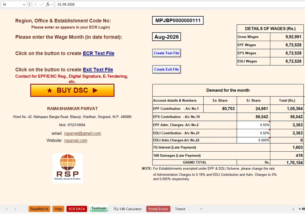Click the Name Box divider dots icon
The width and height of the screenshot is (305, 214).
click(29, 4)
